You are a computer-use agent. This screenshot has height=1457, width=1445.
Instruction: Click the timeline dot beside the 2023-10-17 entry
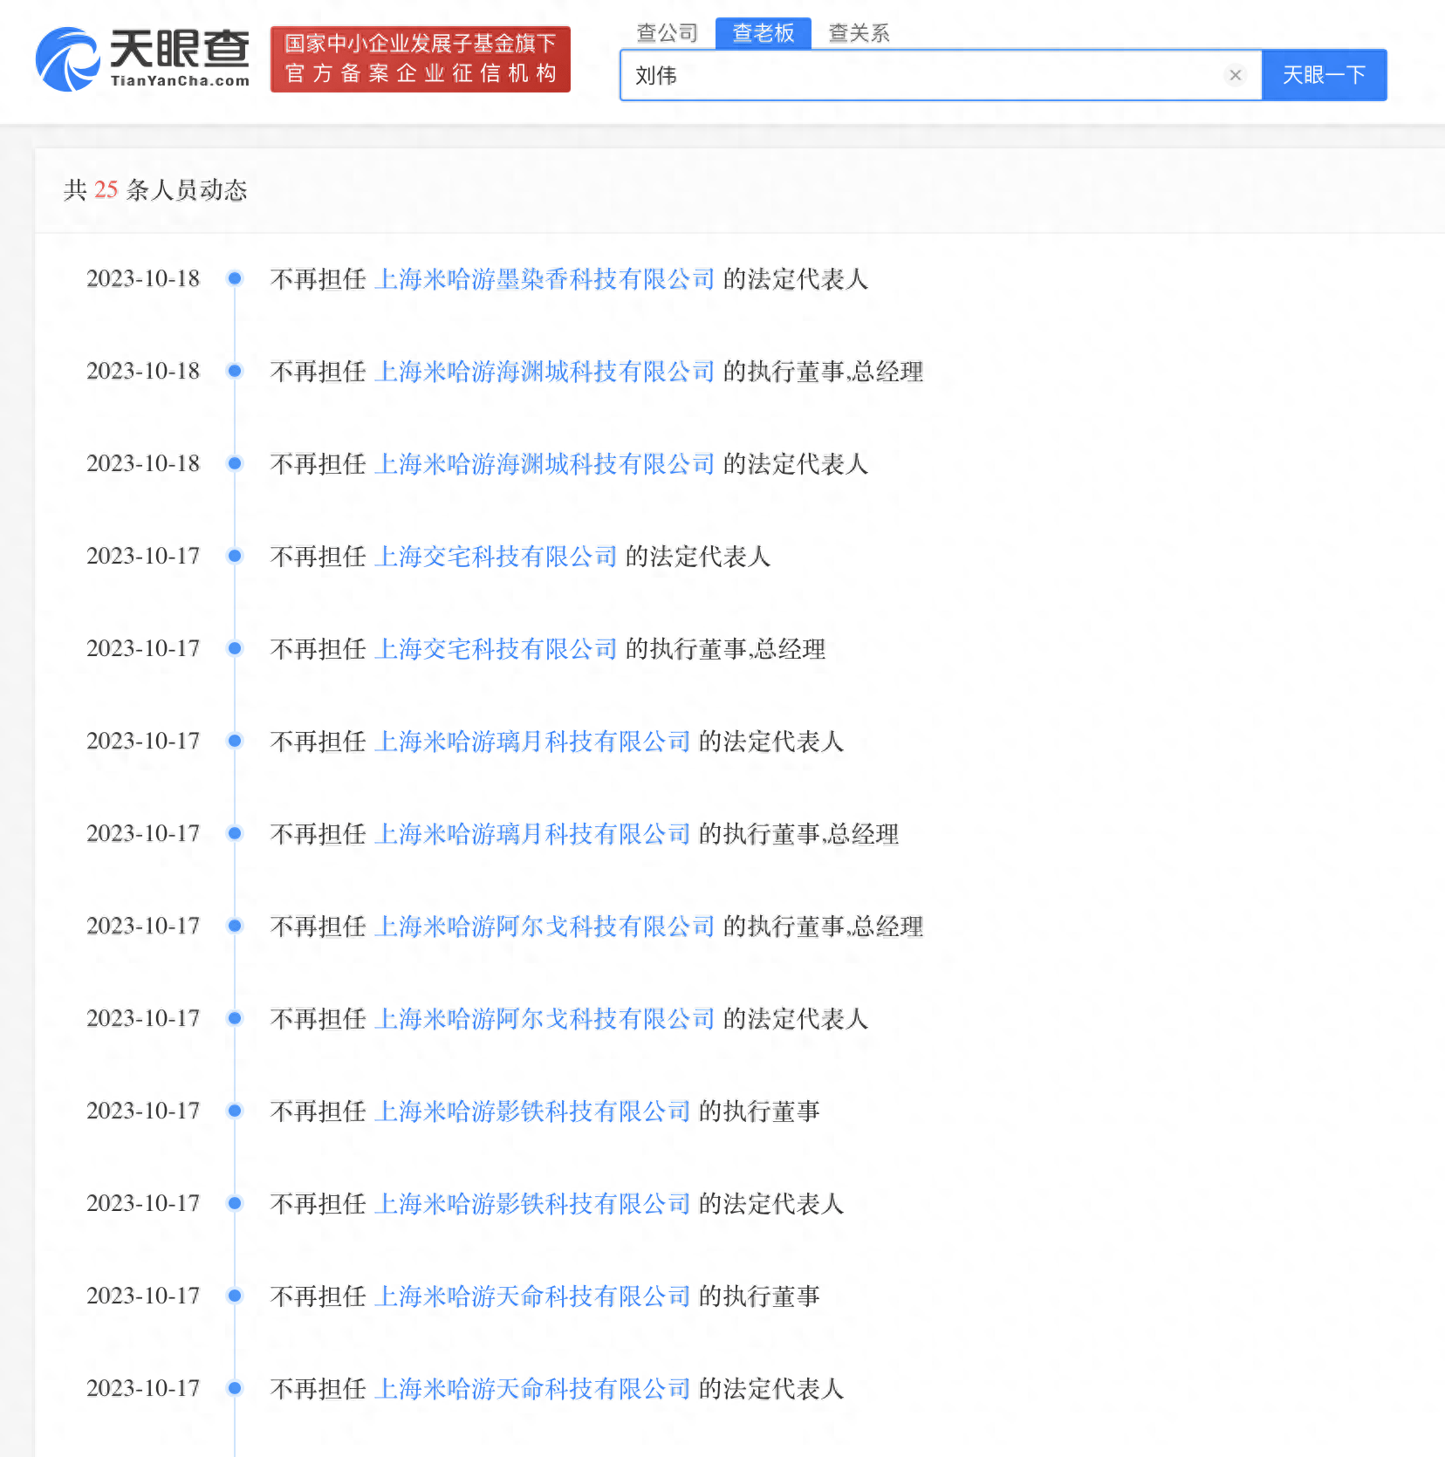[234, 556]
